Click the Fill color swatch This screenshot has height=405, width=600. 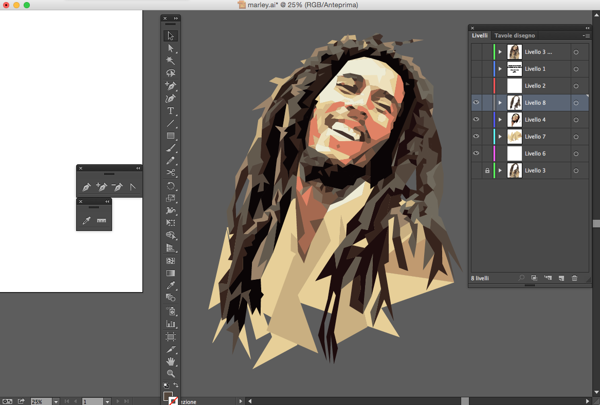click(x=168, y=396)
